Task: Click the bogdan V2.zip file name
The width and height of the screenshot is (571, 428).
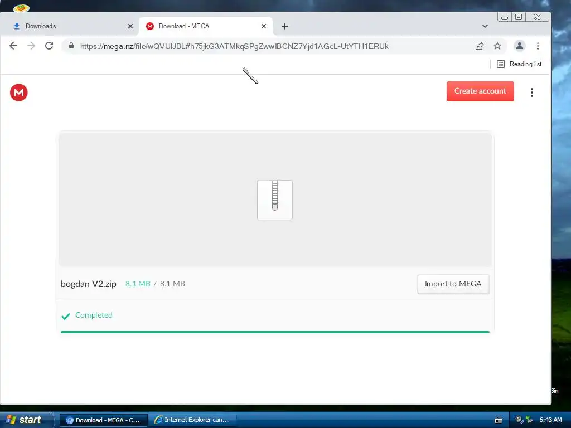Action: 89,284
